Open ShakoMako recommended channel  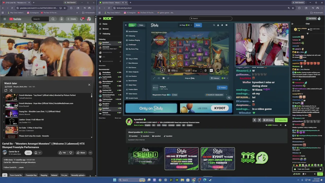110,73
